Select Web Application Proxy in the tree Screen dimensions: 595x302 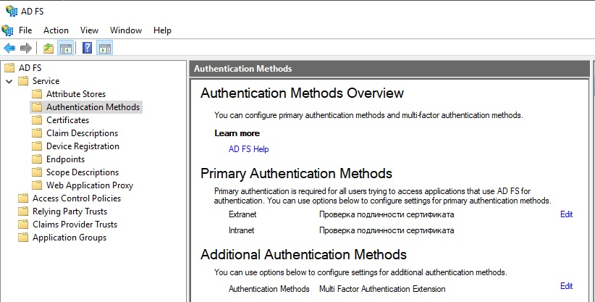pyautogui.click(x=90, y=185)
